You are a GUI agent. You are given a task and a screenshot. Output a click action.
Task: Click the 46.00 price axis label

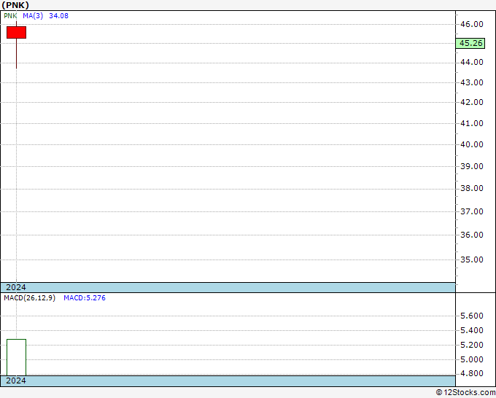point(472,24)
